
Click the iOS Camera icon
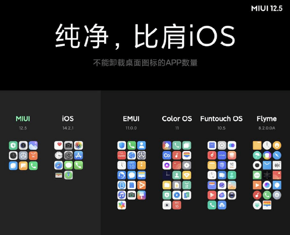(x=68, y=145)
